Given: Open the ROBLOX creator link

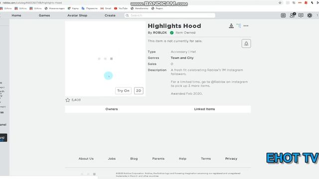Looking at the screenshot, I should [159, 33].
